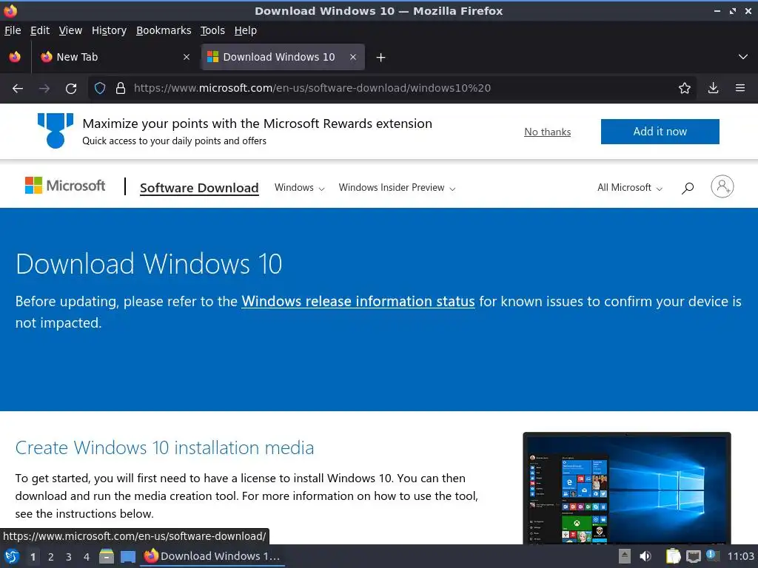
Task: Switch to workspace 2
Action: (51, 557)
